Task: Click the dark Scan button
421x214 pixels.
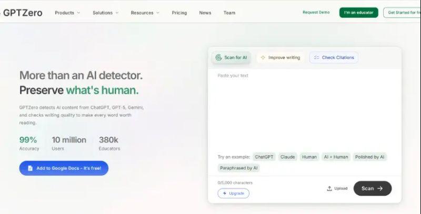Action: click(373, 189)
